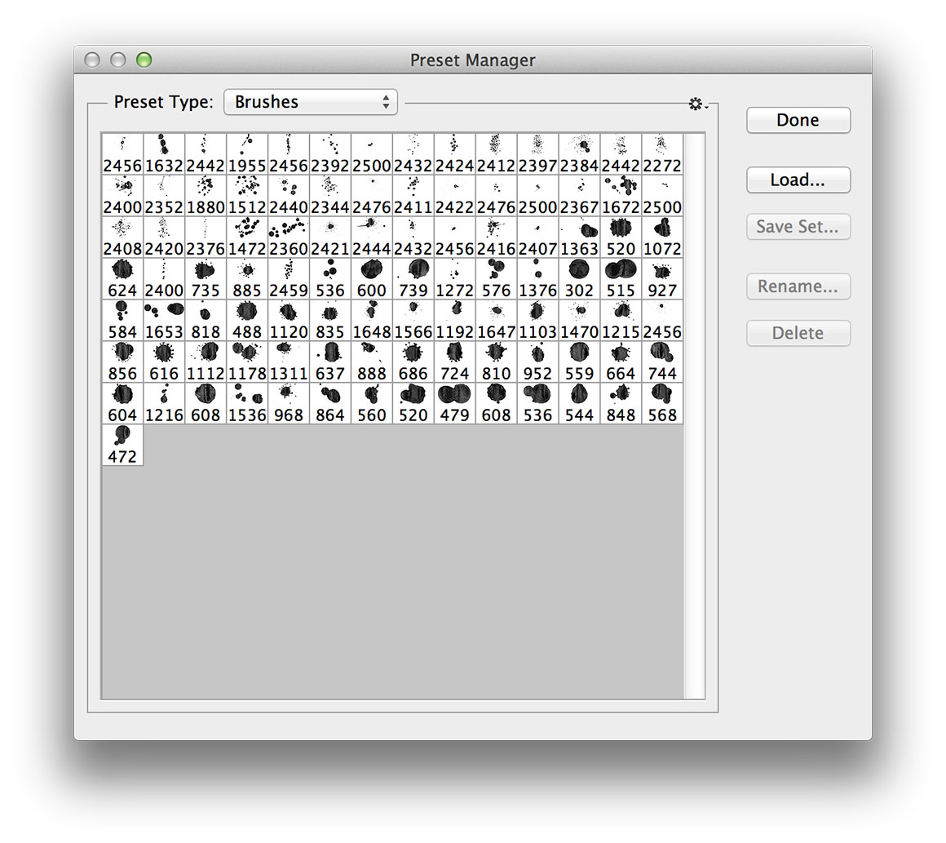Select the 2459 dotted brush preset
This screenshot has height=843, width=946.
(289, 278)
